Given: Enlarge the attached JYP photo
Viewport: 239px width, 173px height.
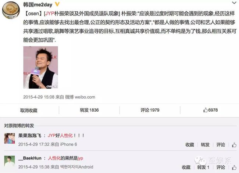Looking at the screenshot, I should tap(40, 67).
